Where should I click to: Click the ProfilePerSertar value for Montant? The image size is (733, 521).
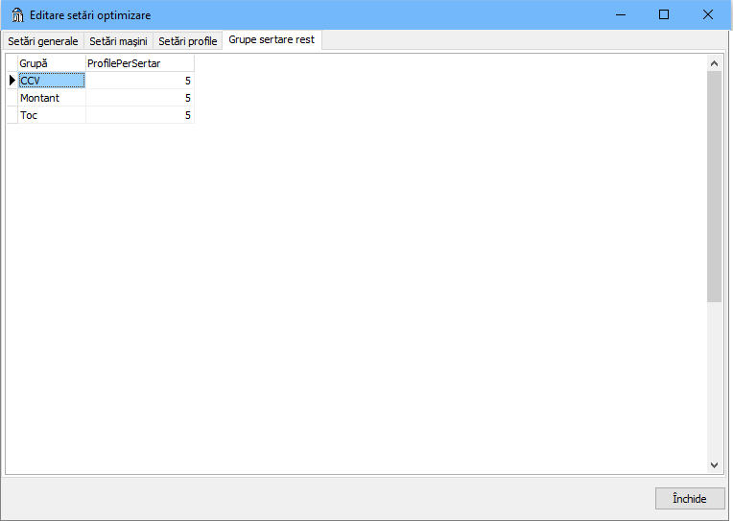139,98
